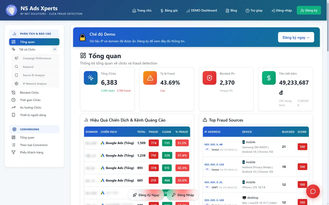
Task: Click the % FRAUD column header
Action: tap(182, 132)
